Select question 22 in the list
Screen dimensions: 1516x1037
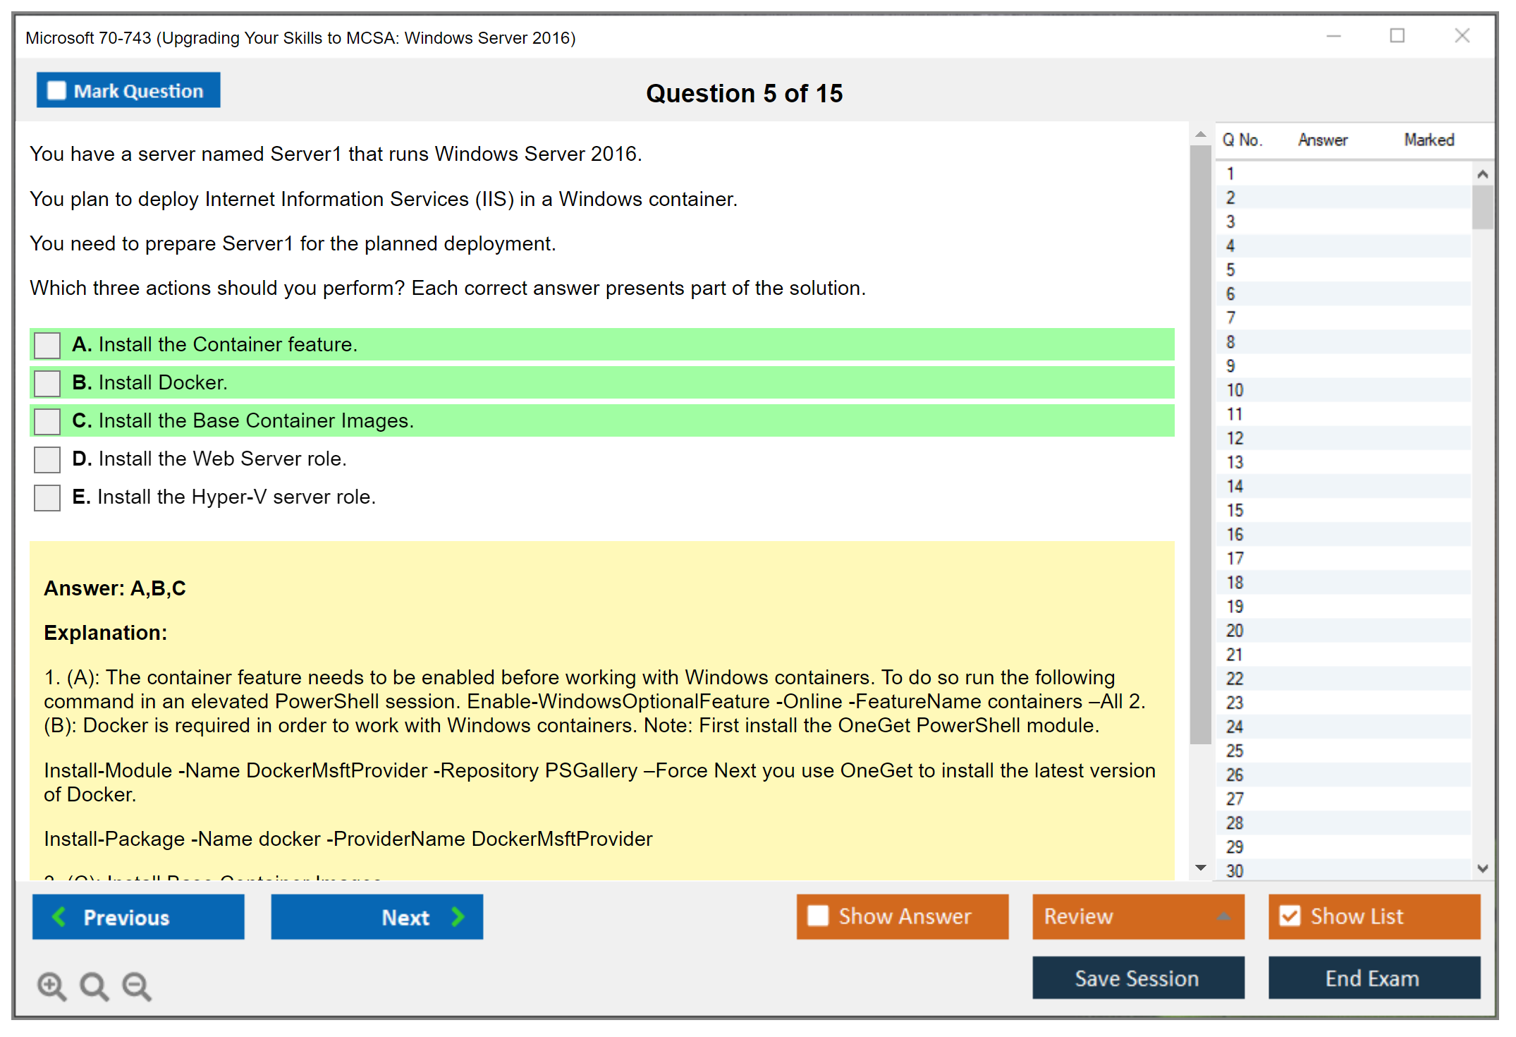(1235, 679)
